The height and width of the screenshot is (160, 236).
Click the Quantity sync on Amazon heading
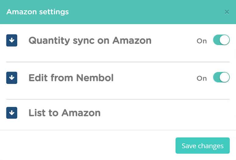point(90,41)
